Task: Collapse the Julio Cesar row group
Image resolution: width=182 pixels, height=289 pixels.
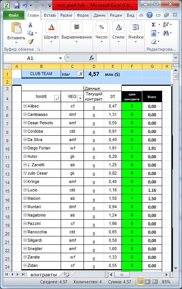Action: point(25,173)
